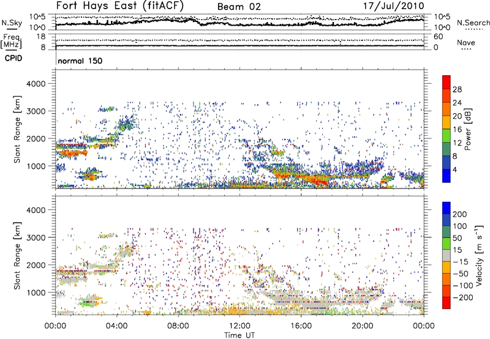
Task: Click '2000' range tick of velocity panel
Action: coord(36,265)
